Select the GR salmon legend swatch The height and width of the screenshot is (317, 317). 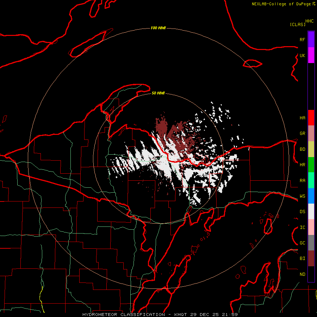tap(311, 133)
